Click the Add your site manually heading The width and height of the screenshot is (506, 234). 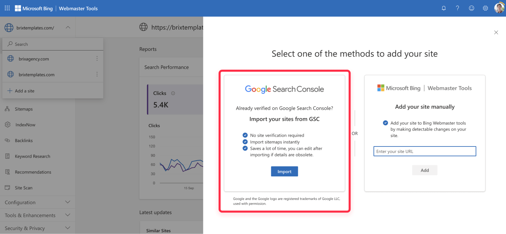(x=425, y=107)
